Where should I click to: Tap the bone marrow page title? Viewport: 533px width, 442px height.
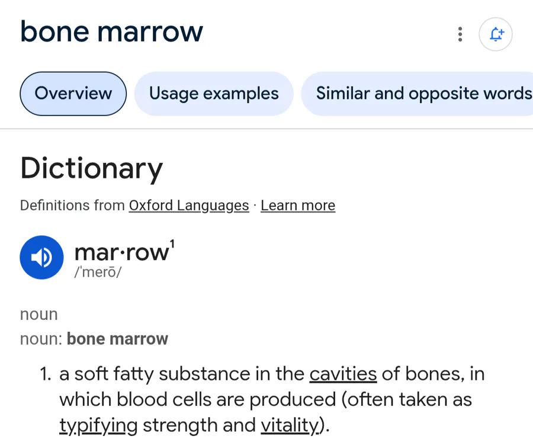pyautogui.click(x=111, y=31)
